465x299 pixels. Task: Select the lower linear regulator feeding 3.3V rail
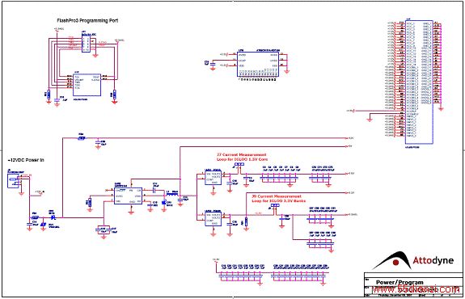213,219
